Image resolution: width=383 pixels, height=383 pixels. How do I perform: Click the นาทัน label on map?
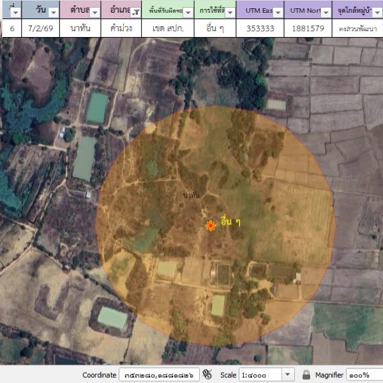[x=191, y=195]
